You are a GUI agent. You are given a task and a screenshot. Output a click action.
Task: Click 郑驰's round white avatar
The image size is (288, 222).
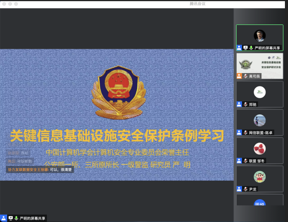click(x=260, y=92)
